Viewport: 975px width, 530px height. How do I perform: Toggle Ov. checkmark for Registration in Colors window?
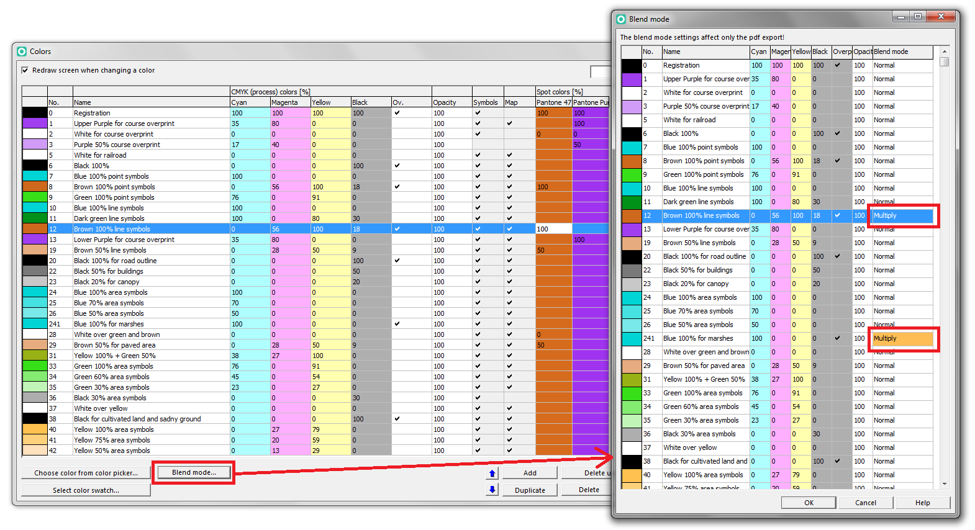point(397,113)
